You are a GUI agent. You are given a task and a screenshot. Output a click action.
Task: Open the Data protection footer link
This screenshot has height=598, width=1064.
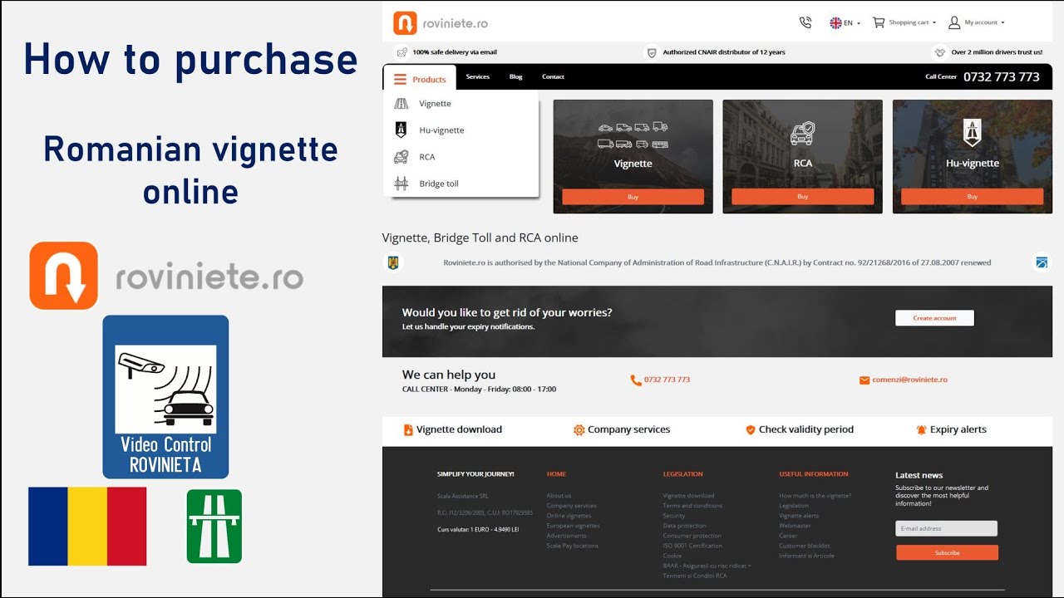click(x=682, y=526)
